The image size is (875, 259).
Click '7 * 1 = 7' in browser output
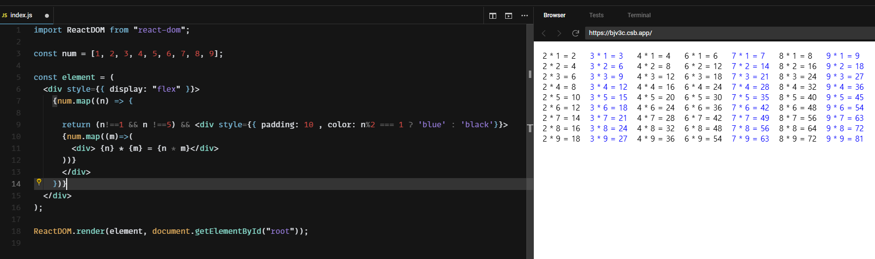click(x=748, y=56)
